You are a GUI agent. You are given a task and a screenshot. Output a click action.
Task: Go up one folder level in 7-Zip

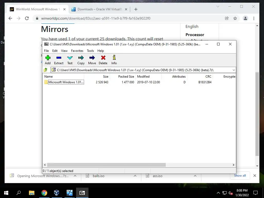(x=46, y=70)
